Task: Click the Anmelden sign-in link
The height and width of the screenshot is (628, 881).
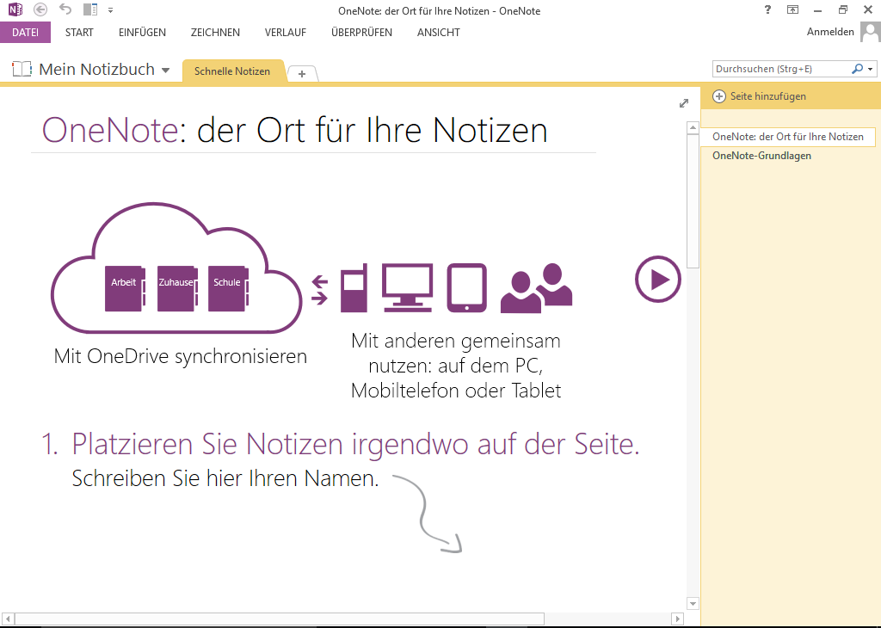Action: tap(829, 31)
